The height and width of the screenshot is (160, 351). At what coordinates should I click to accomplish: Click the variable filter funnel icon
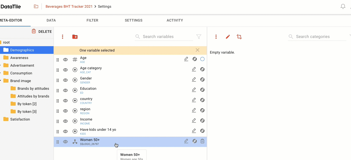199,37
